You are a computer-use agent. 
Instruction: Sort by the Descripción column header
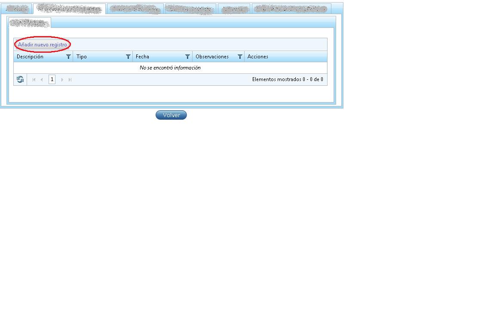click(30, 57)
